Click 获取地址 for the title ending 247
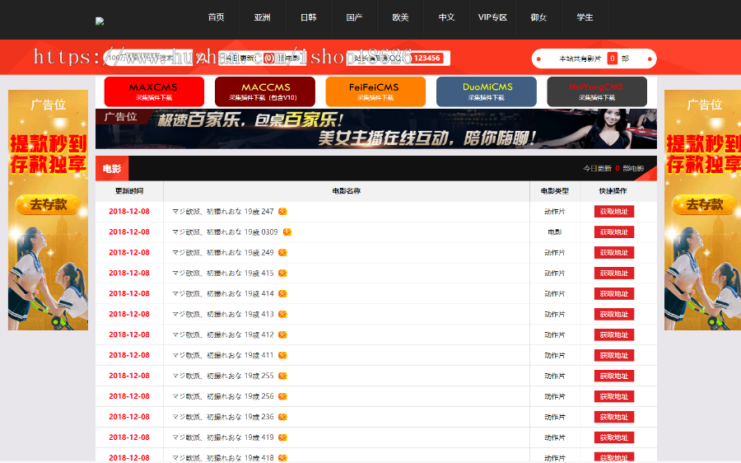 [x=614, y=212]
